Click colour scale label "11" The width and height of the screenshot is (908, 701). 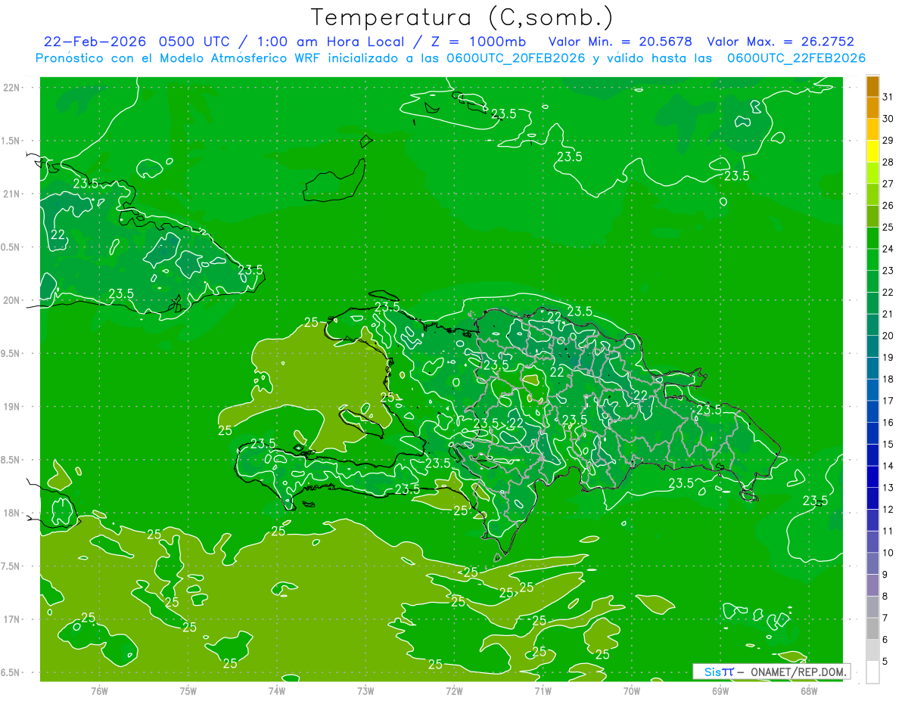click(888, 531)
